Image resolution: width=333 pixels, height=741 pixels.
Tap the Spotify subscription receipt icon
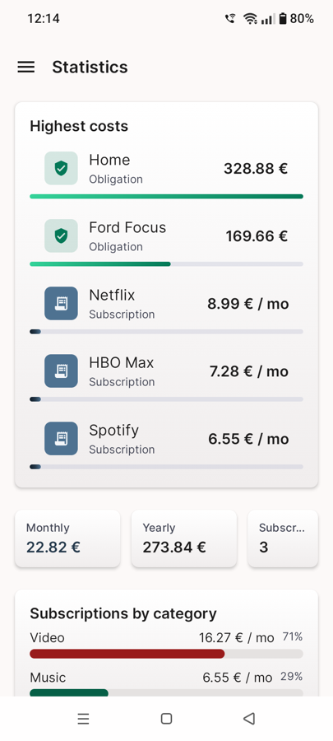(62, 439)
